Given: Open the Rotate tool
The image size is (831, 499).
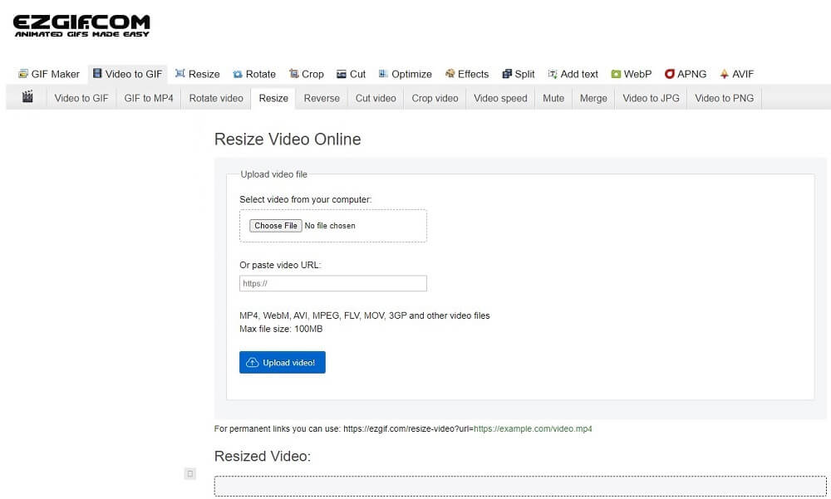Looking at the screenshot, I should click(254, 74).
